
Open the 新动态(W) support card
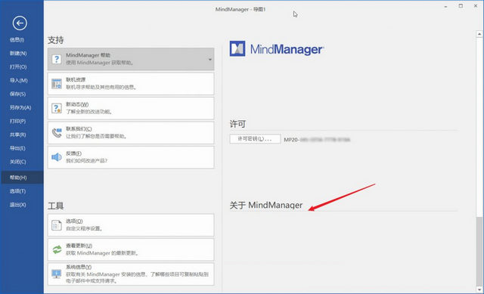pos(131,108)
